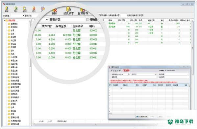The height and width of the screenshot is (129, 197).
Task: Click the 刷新 refresh toolbar icon
Action: (7, 10)
